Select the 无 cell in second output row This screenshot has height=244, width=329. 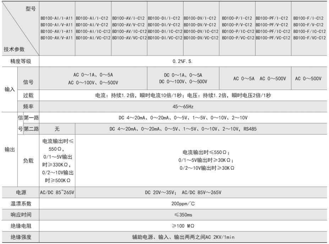(x=57, y=129)
